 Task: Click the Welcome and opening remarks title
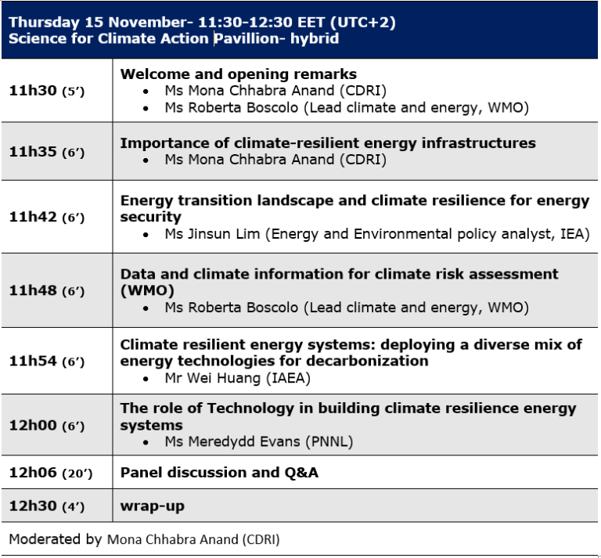coord(238,74)
